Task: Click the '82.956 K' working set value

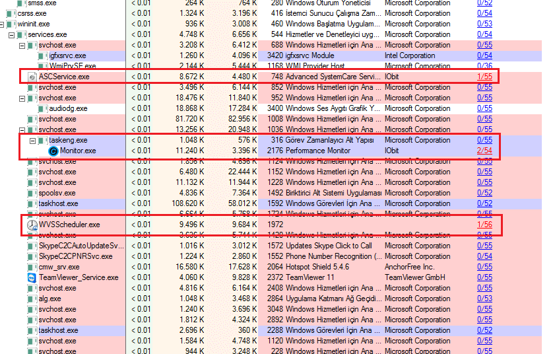Action: 242,119
